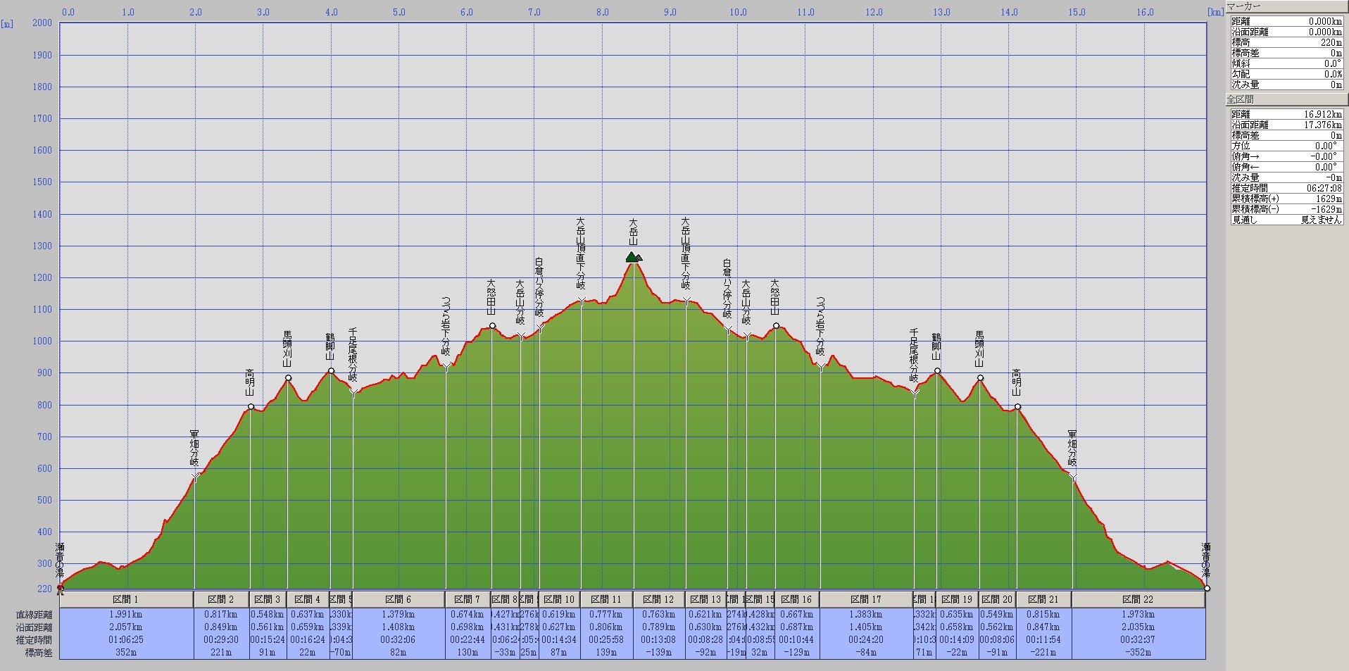
Task: Select the 高明山 circle marker ending 区間 2
Action: tap(251, 406)
